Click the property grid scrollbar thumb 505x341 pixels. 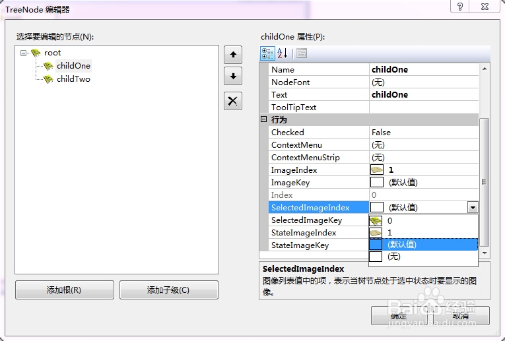pos(485,182)
